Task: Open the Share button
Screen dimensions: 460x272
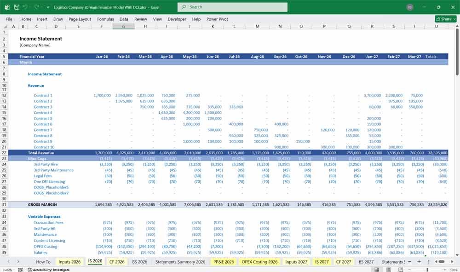Action: 446,19
